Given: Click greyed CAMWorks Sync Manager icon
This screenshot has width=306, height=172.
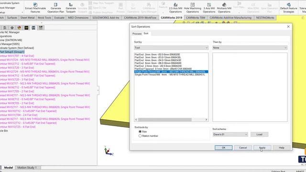Looking at the screenshot, I should 149,4.
